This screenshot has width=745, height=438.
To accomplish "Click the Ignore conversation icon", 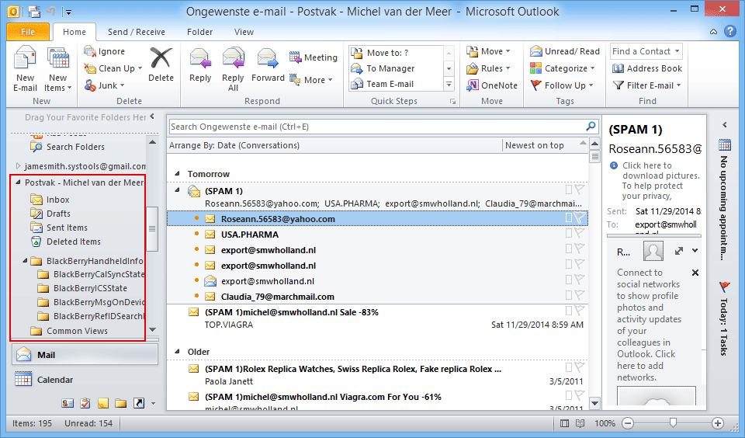I will coord(90,51).
